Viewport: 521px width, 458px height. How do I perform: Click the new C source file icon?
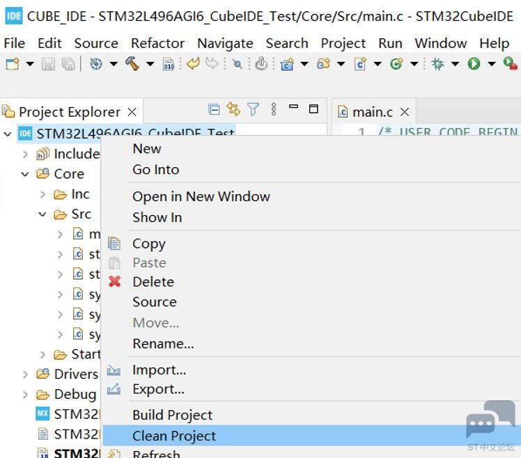[x=360, y=64]
